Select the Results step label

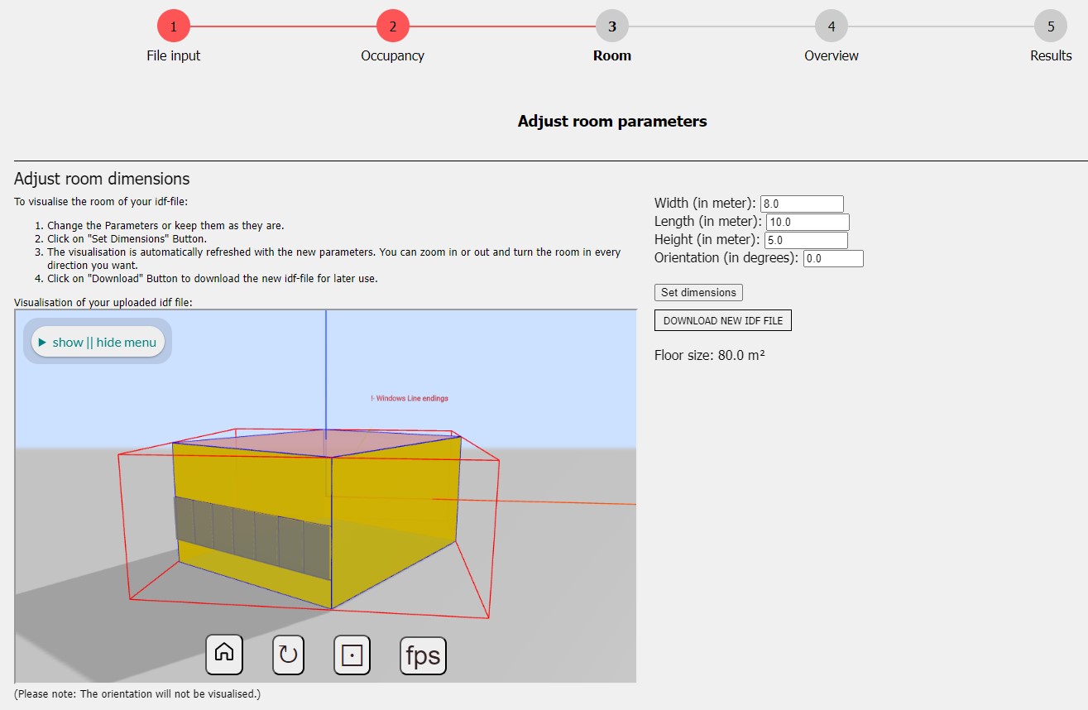click(1051, 55)
